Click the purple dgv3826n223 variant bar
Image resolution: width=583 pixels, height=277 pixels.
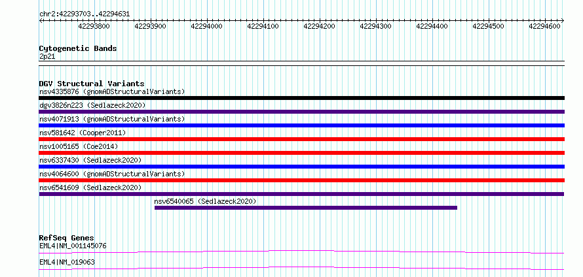tap(301, 112)
